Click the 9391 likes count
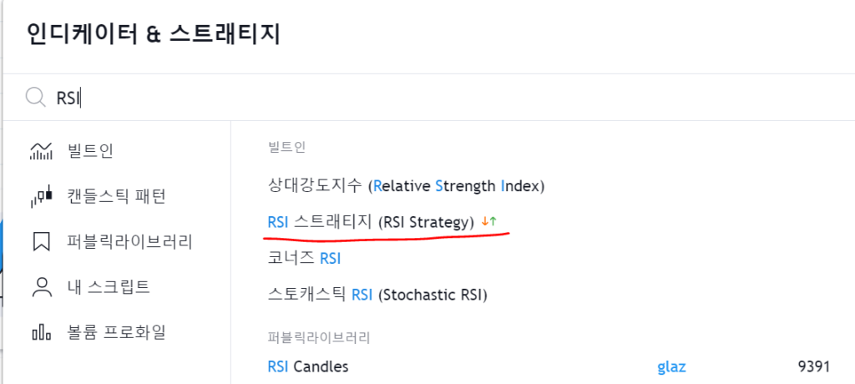Image resolution: width=855 pixels, height=384 pixels. click(813, 366)
